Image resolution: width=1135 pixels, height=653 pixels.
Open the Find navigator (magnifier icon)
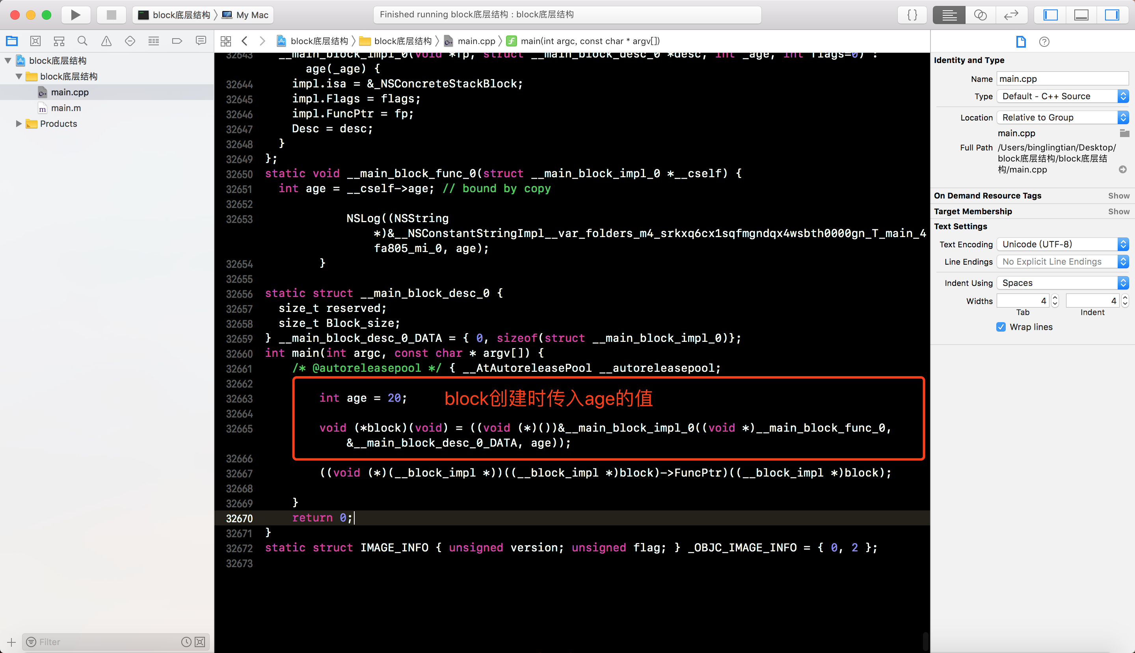(x=82, y=41)
